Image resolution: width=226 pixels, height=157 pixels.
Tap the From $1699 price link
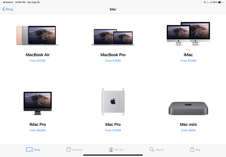(x=113, y=61)
